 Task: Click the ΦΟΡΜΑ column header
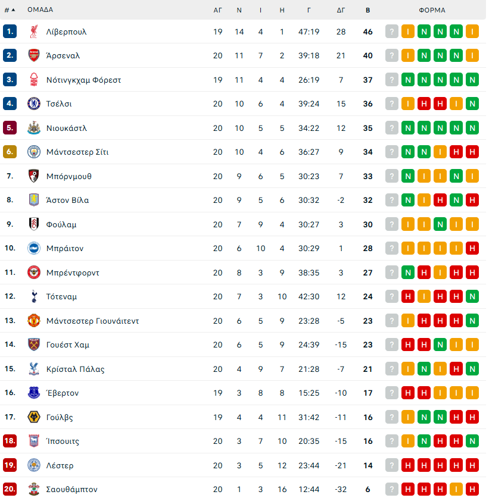click(x=432, y=10)
